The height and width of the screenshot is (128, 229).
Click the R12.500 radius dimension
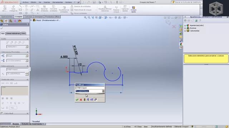pos(75,50)
